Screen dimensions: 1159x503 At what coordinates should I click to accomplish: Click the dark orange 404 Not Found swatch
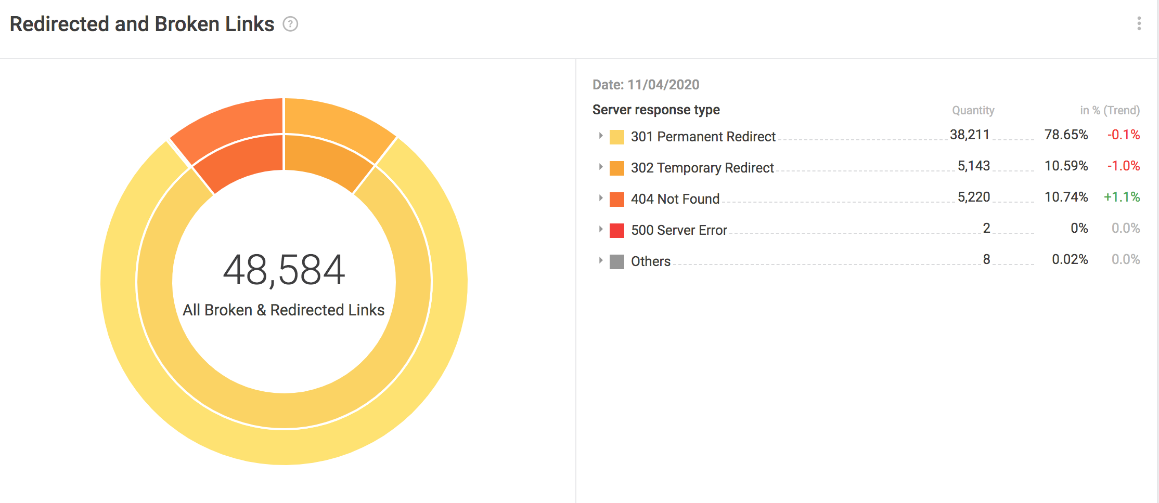[x=616, y=200]
